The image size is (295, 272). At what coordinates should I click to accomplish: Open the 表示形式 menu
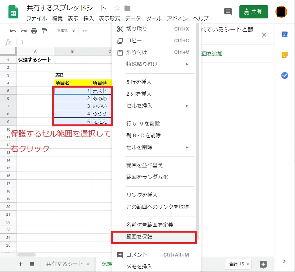[x=109, y=18]
